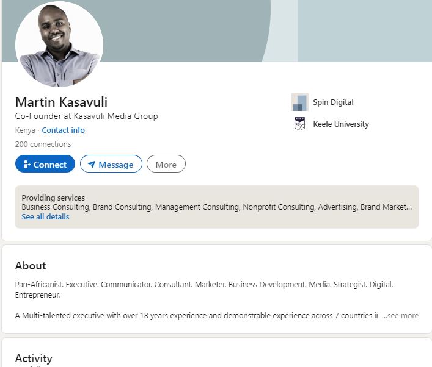
Task: Click the Keele University crest icon
Action: pyautogui.click(x=299, y=124)
